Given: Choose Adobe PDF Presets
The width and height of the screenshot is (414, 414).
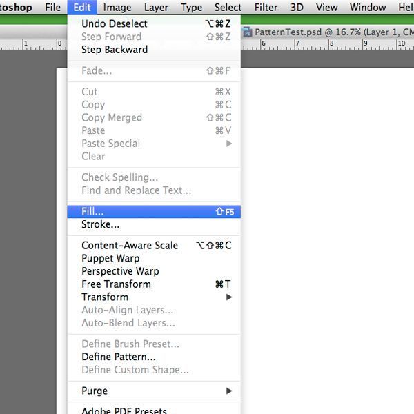Looking at the screenshot, I should pyautogui.click(x=154, y=411).
